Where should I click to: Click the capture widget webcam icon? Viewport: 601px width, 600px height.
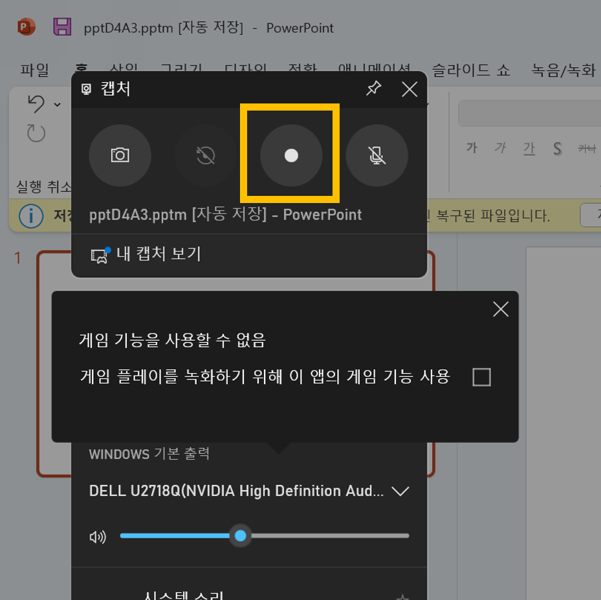click(x=86, y=89)
